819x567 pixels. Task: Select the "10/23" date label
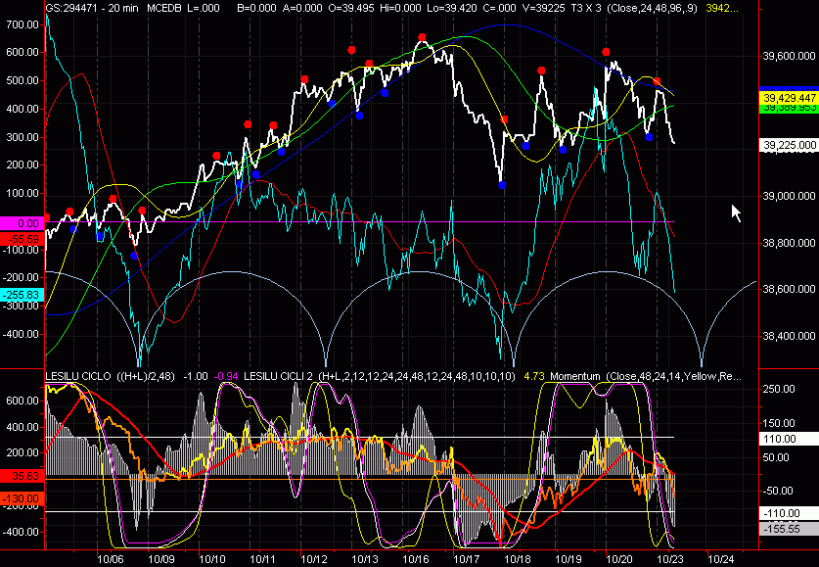pyautogui.click(x=670, y=559)
